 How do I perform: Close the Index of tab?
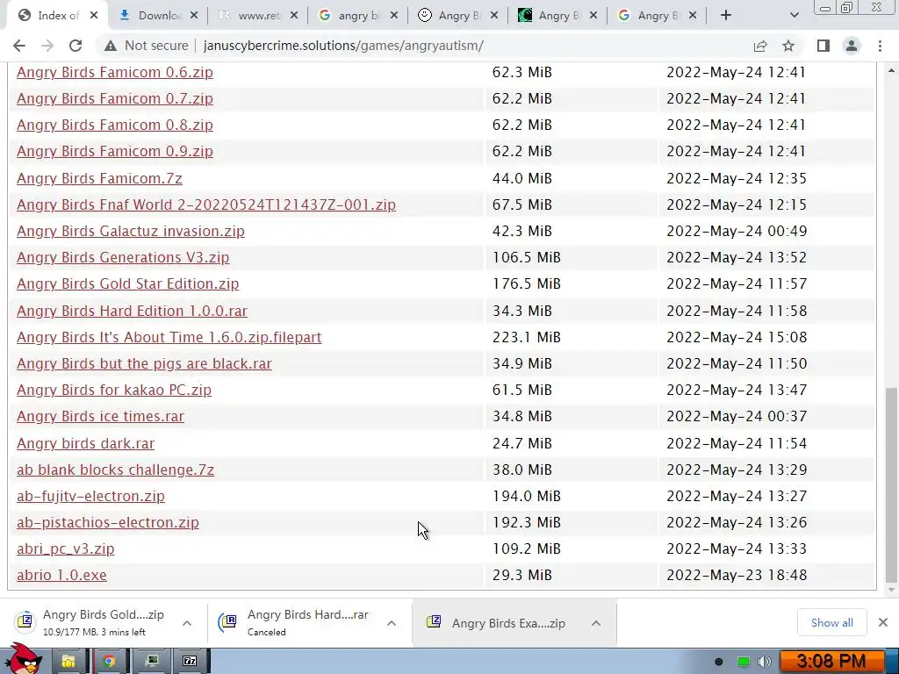[x=94, y=16]
